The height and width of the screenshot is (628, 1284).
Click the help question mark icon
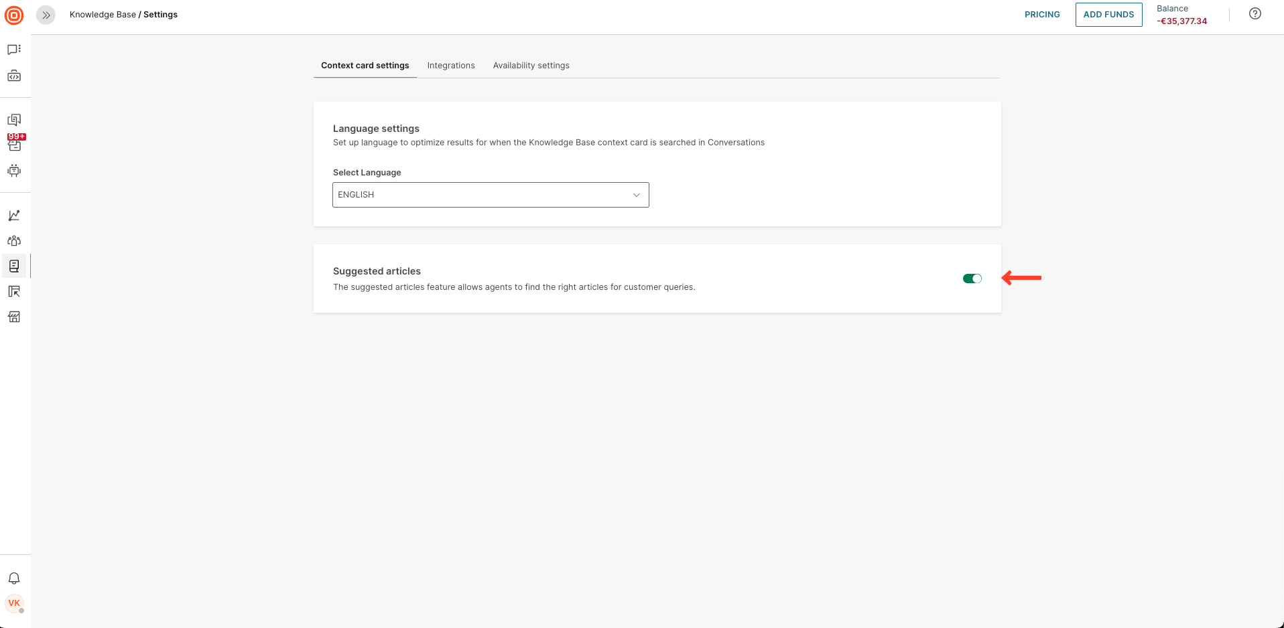(x=1255, y=14)
